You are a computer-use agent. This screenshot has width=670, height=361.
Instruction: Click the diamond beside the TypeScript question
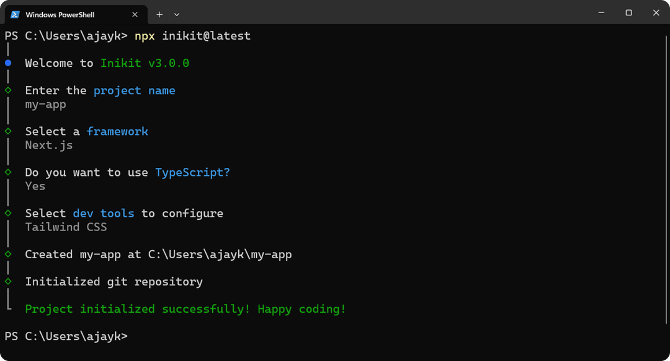pos(7,172)
